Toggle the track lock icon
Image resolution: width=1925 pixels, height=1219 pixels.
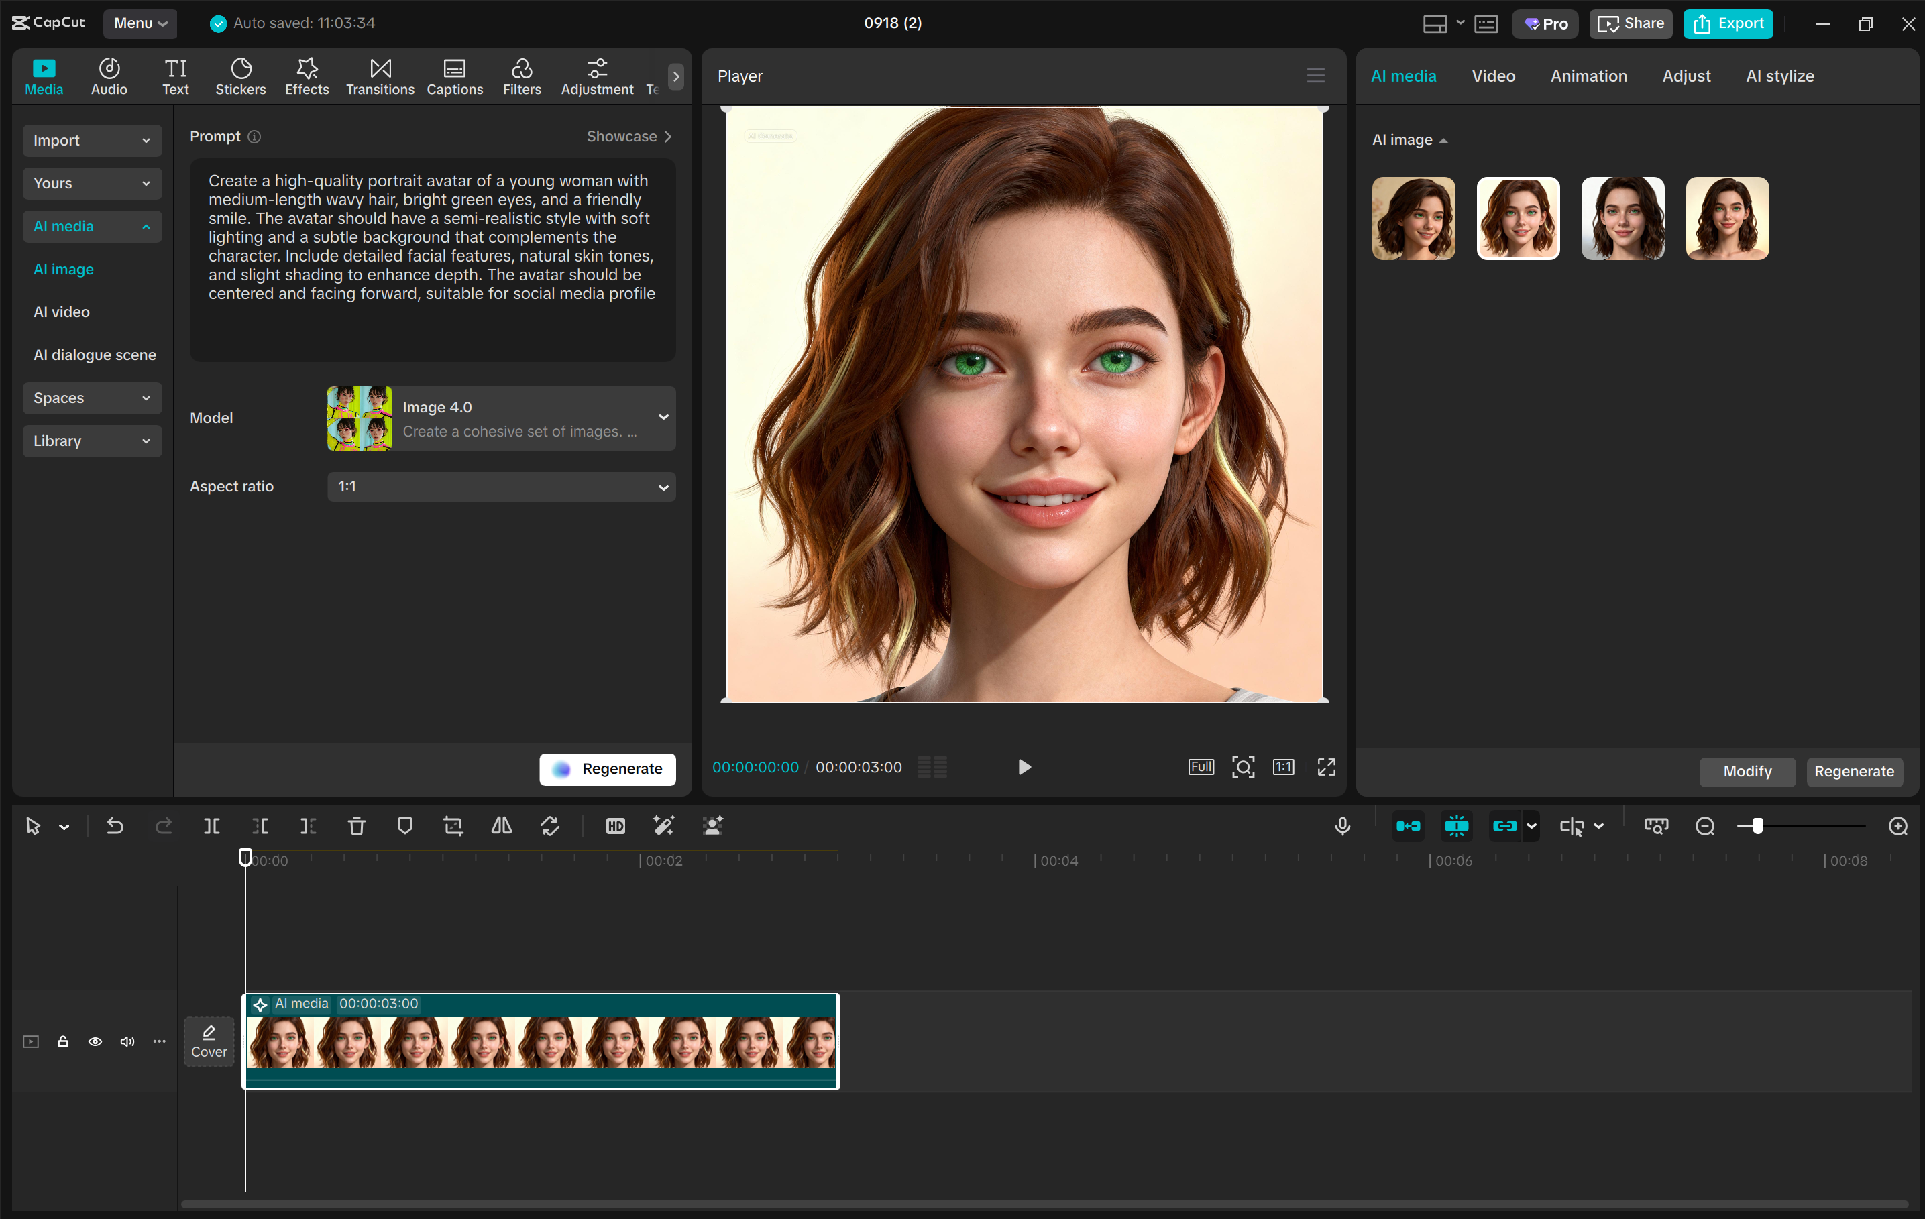point(63,1041)
